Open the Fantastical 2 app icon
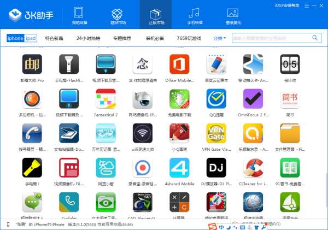 tap(106, 98)
